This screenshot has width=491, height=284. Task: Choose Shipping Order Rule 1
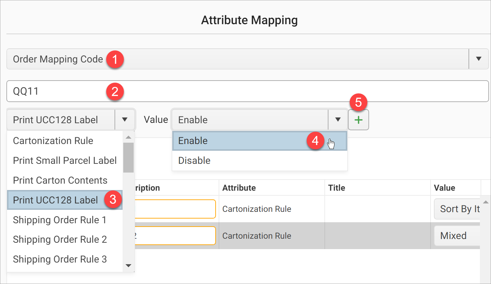click(59, 220)
